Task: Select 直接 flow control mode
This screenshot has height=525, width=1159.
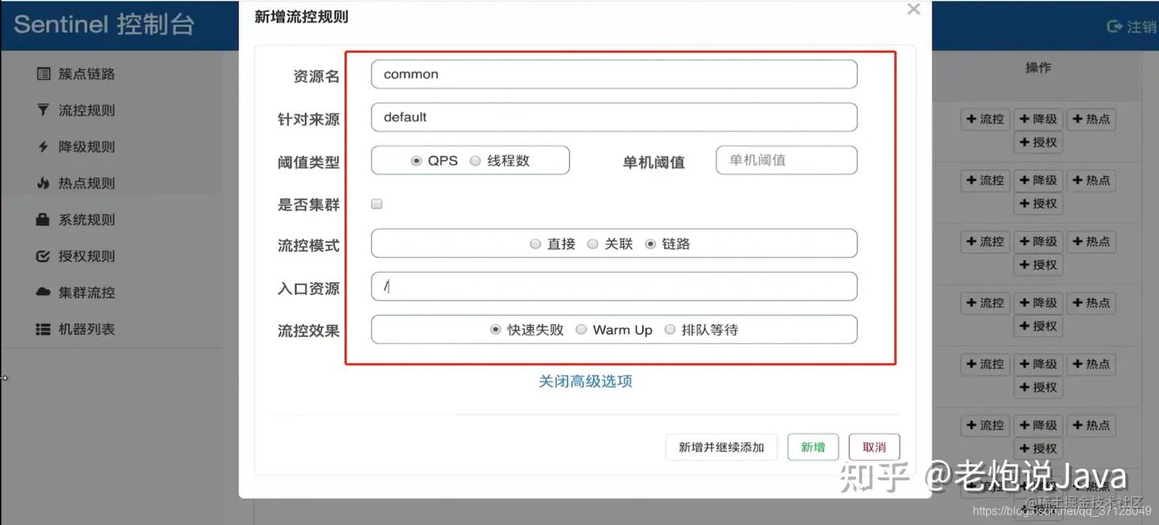Action: (x=535, y=244)
